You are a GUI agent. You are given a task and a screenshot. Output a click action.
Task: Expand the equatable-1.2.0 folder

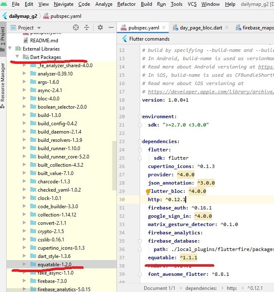(x=24, y=264)
